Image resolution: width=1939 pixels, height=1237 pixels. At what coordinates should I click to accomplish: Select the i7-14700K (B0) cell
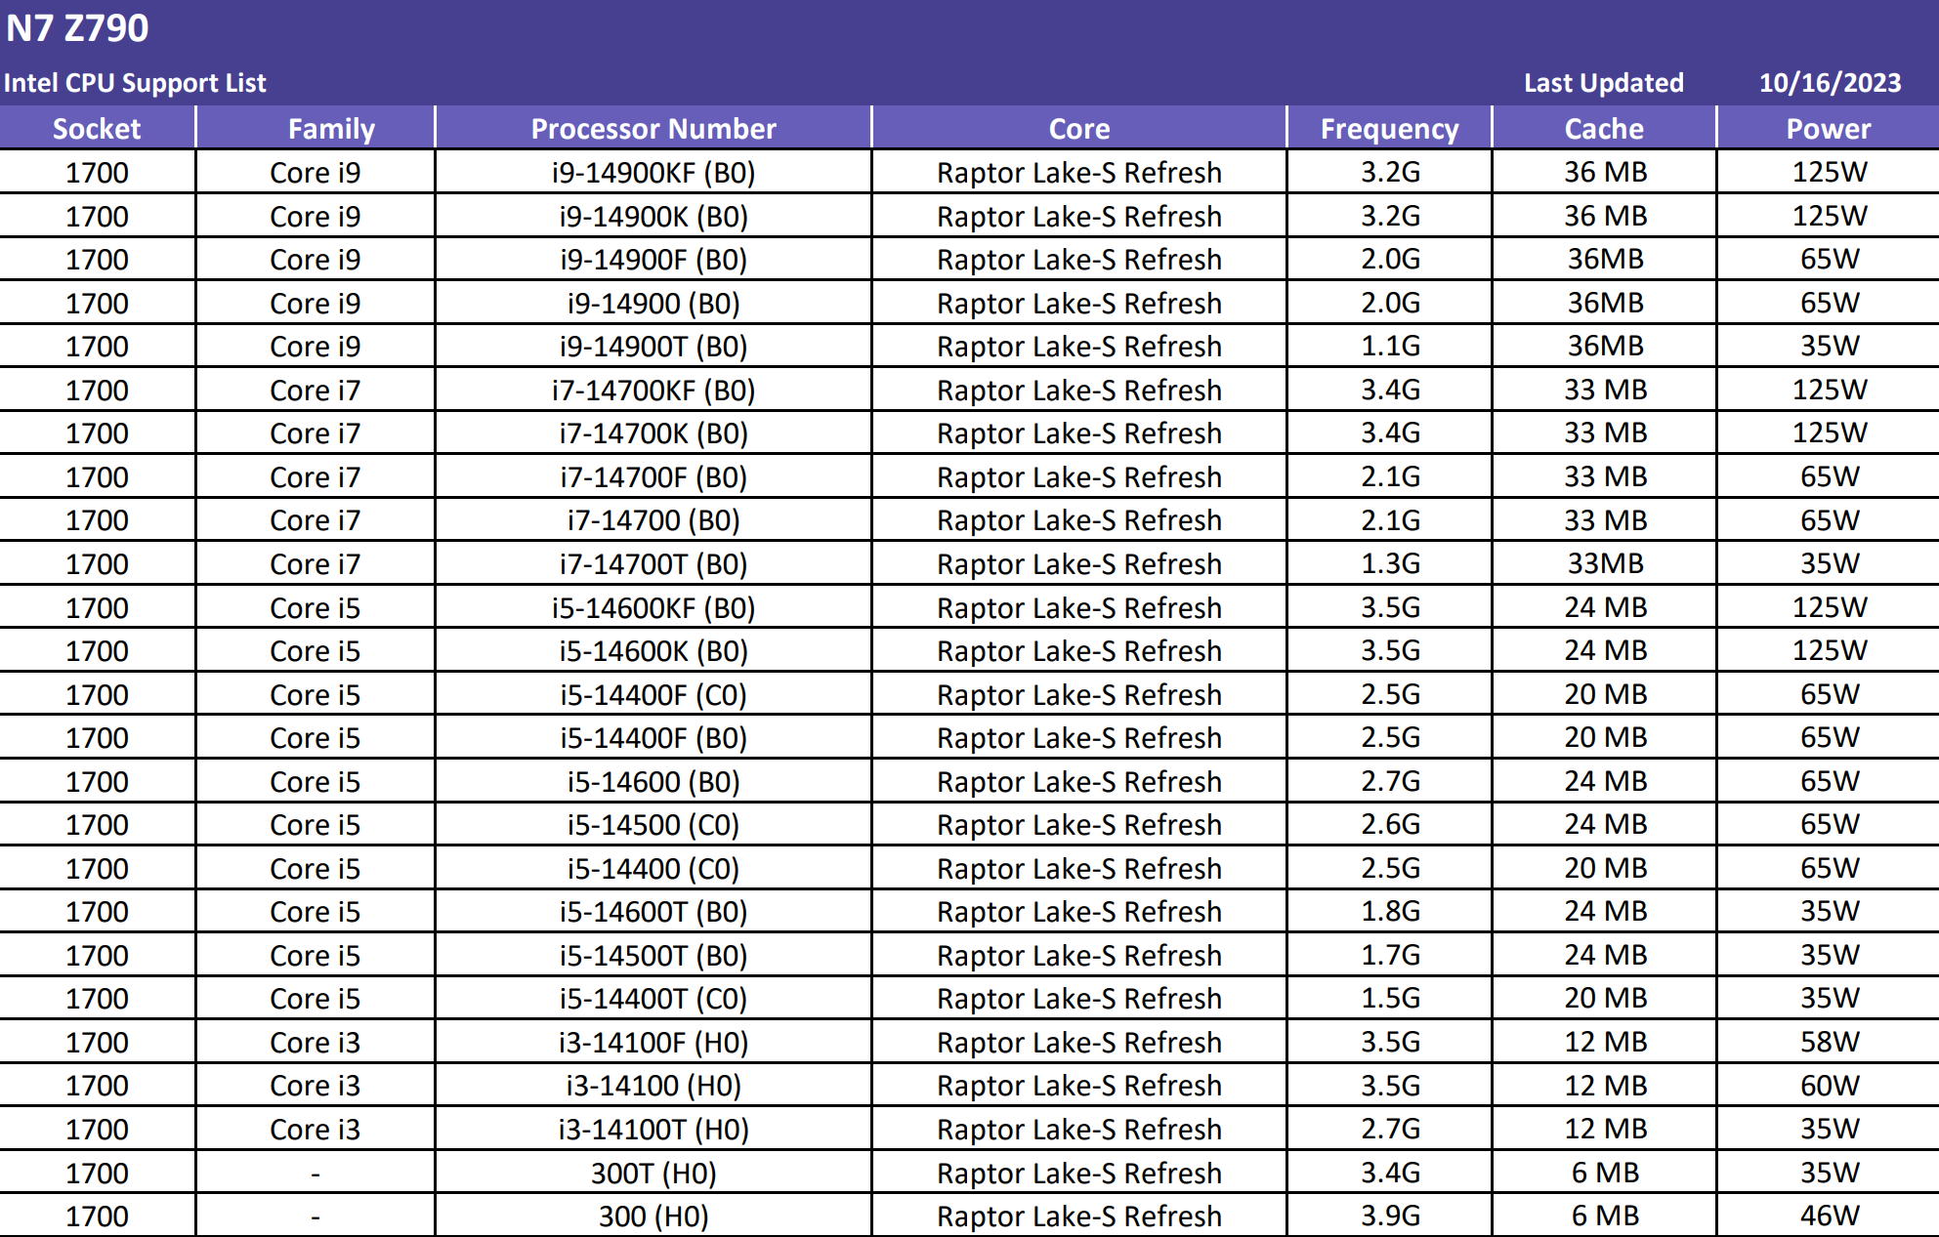point(653,433)
